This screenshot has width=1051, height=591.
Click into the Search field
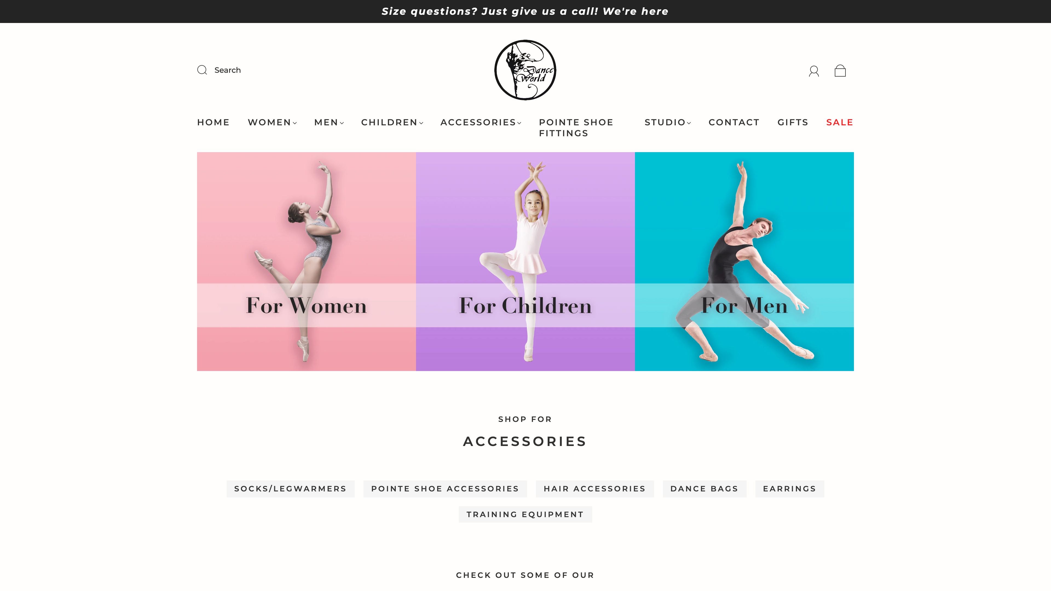pyautogui.click(x=228, y=70)
